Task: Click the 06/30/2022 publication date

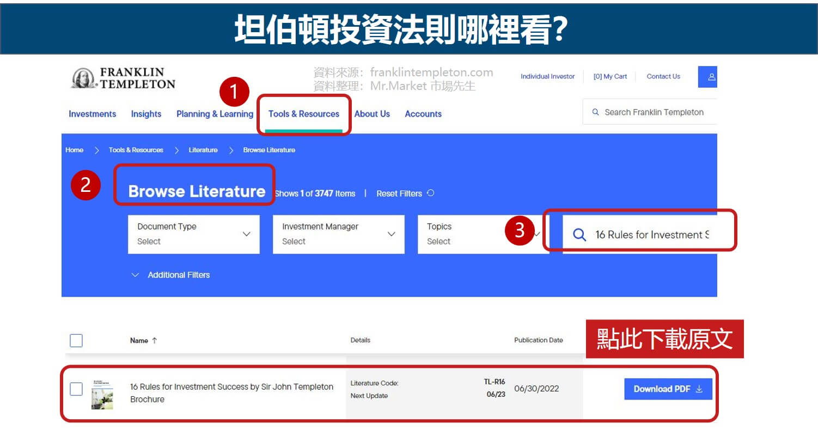Action: click(x=536, y=389)
